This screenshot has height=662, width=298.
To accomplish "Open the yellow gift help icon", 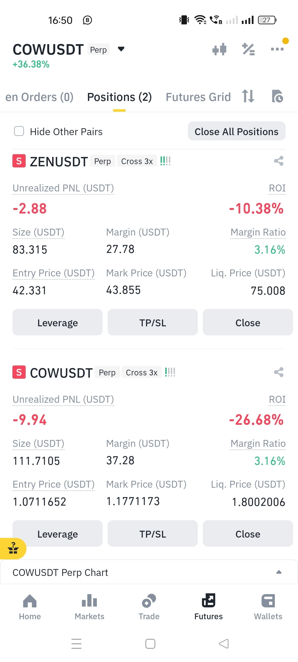I will (13, 548).
